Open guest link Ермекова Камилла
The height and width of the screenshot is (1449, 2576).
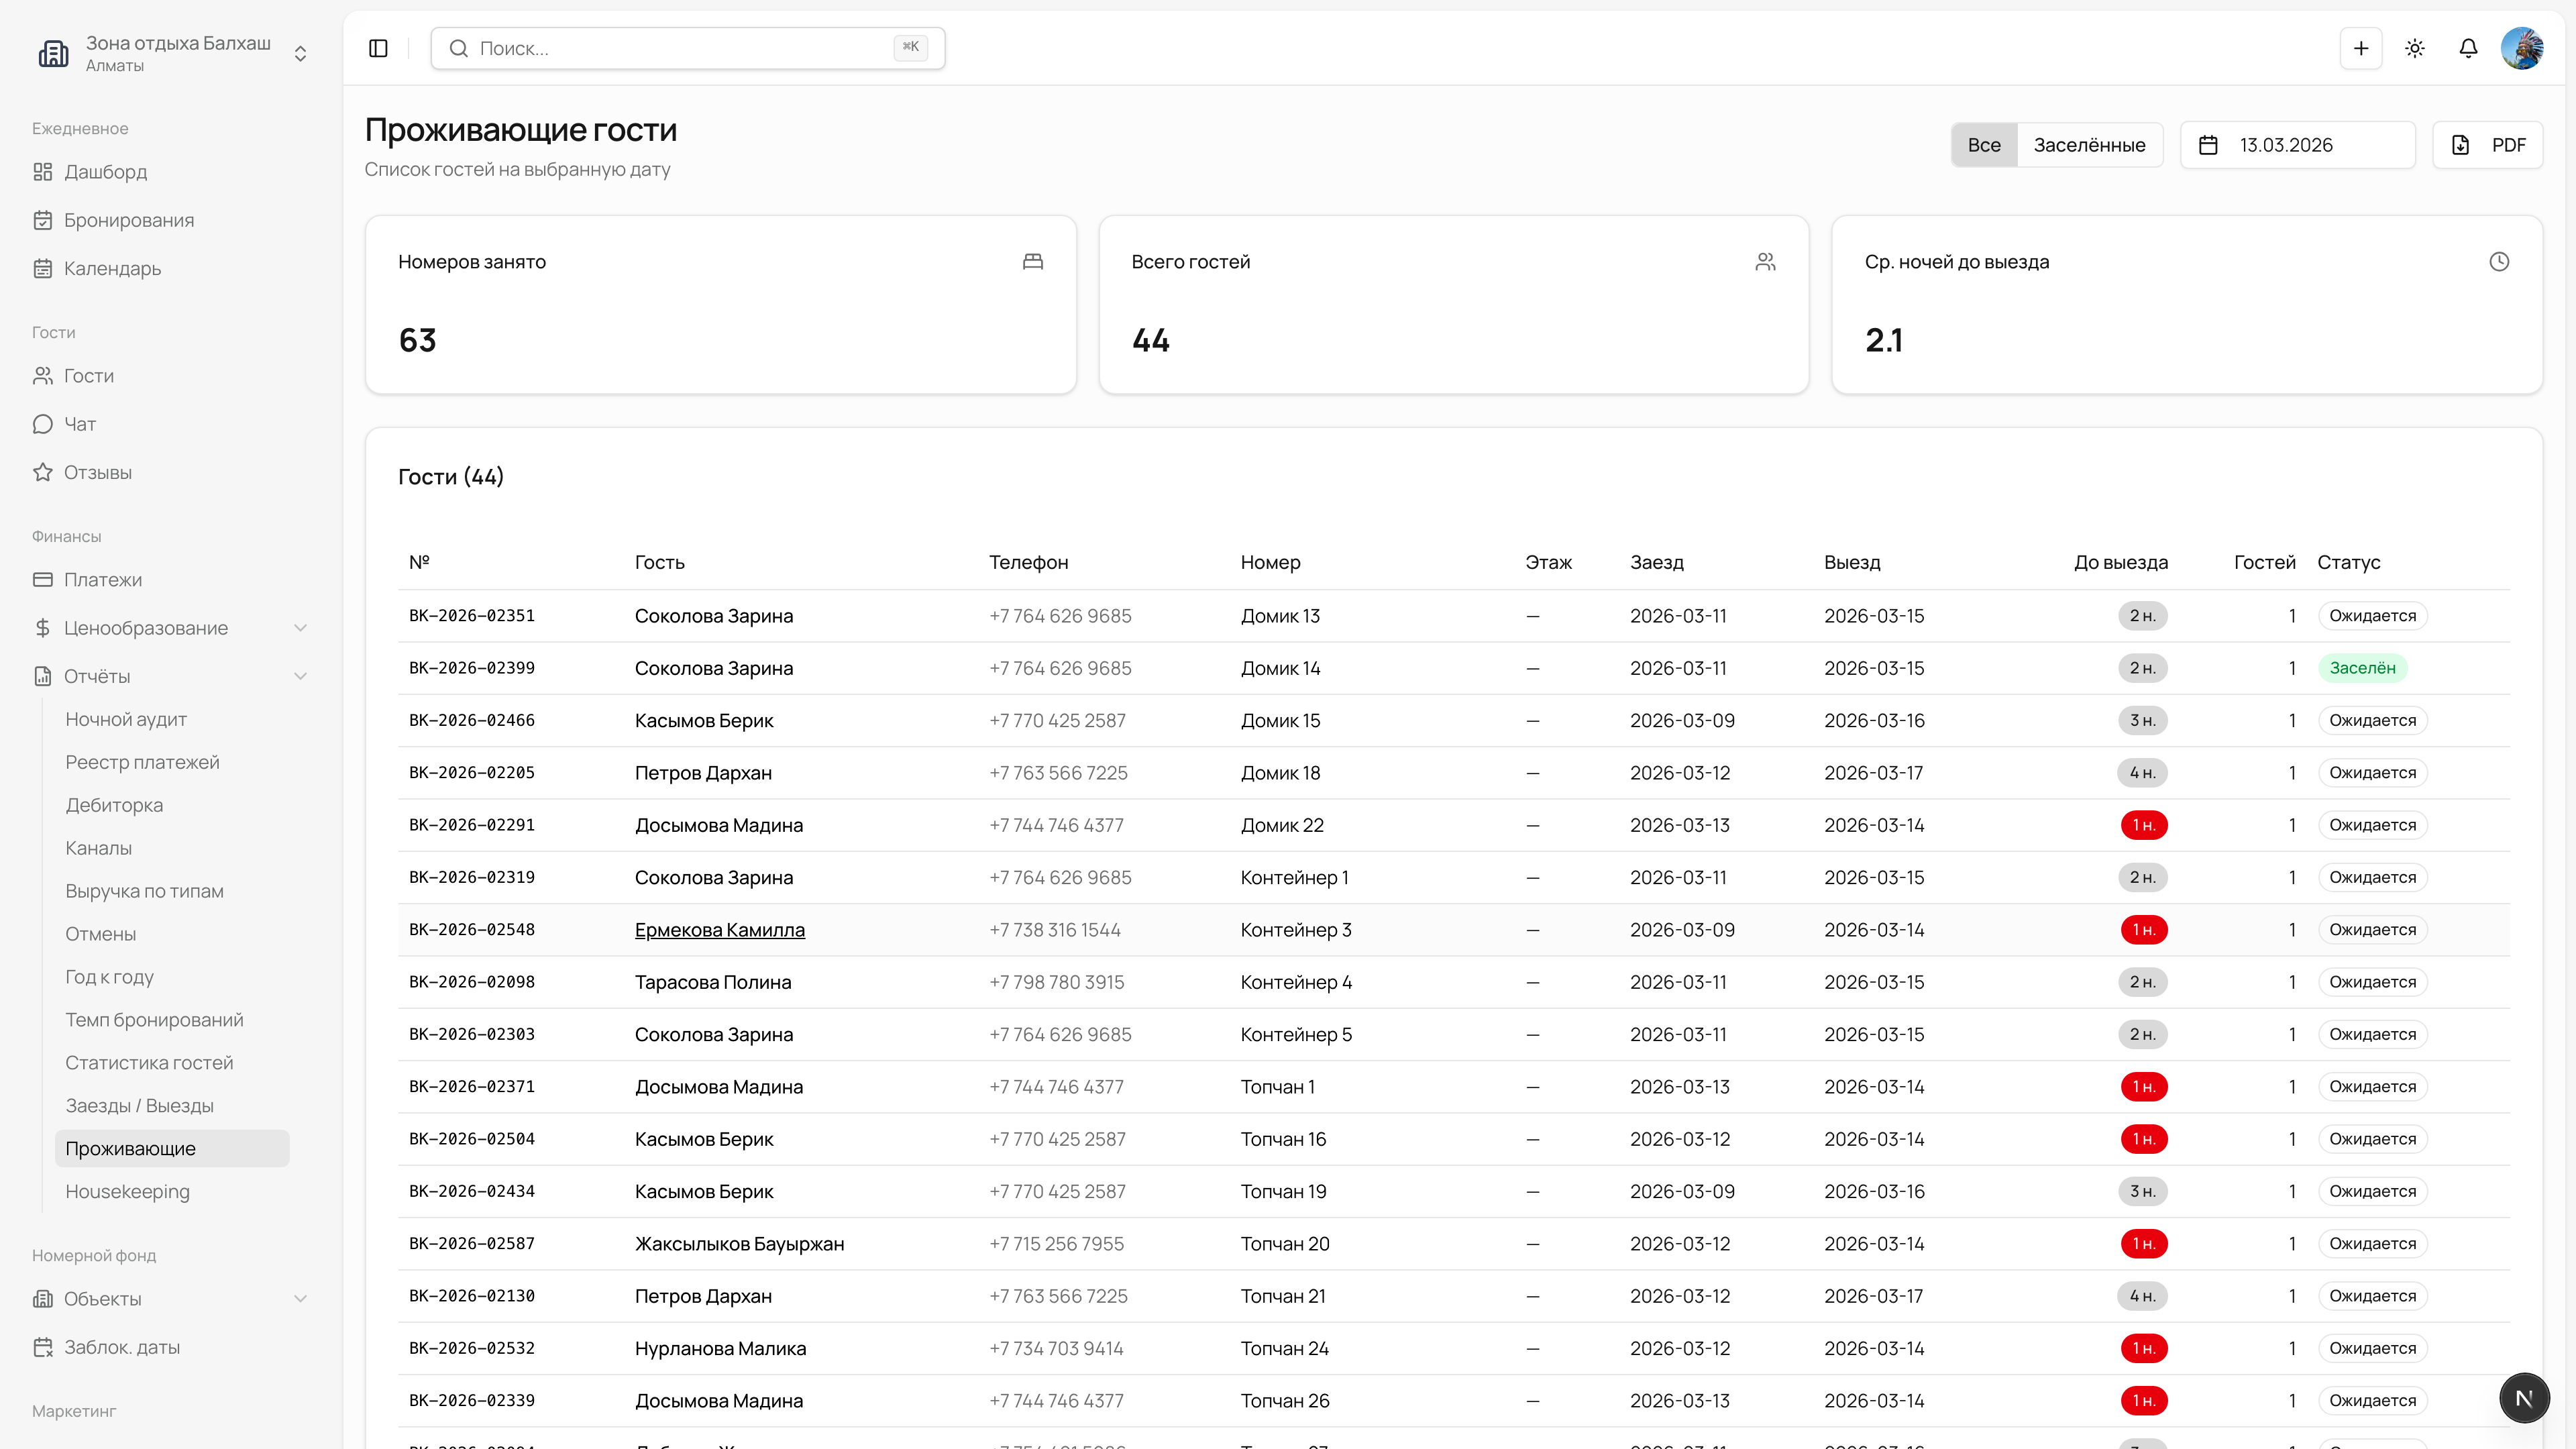pos(719,930)
